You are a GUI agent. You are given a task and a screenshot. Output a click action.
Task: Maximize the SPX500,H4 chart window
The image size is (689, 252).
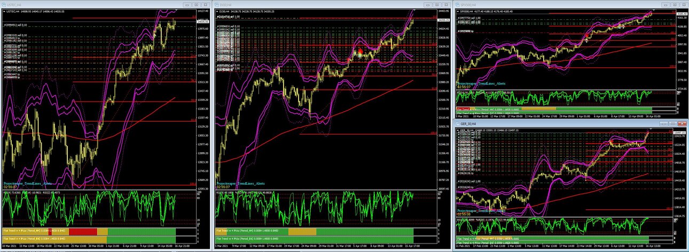coord(675,5)
